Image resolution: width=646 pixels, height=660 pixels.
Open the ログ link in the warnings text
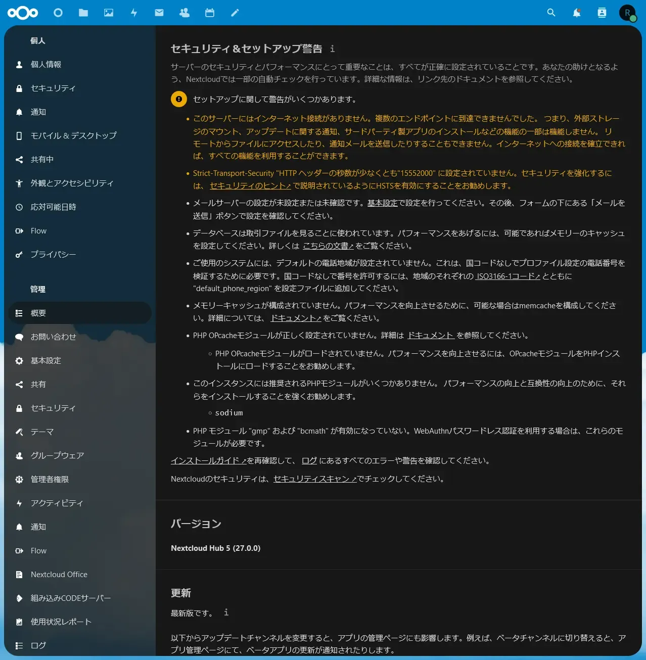(309, 460)
